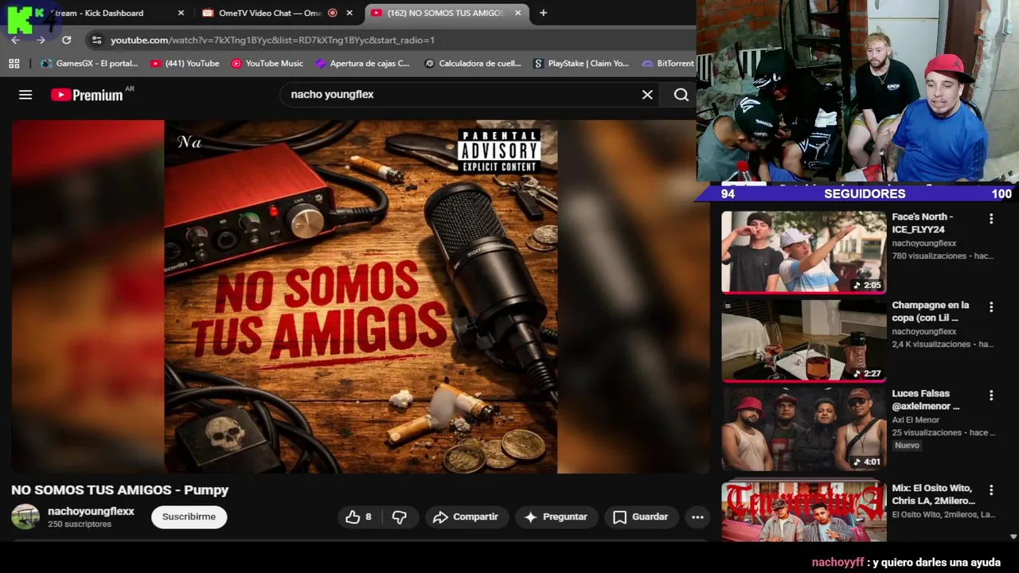Open options menu for Champagne en la copa

991,306
